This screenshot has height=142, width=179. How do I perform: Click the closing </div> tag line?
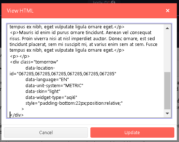coord(17,115)
